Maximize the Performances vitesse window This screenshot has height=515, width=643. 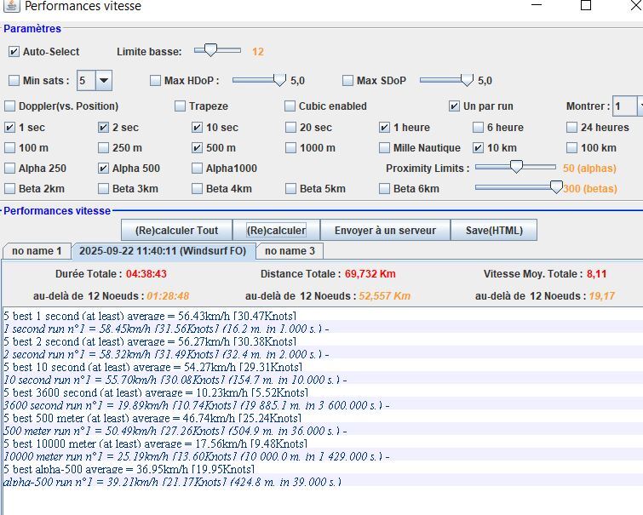tap(585, 6)
